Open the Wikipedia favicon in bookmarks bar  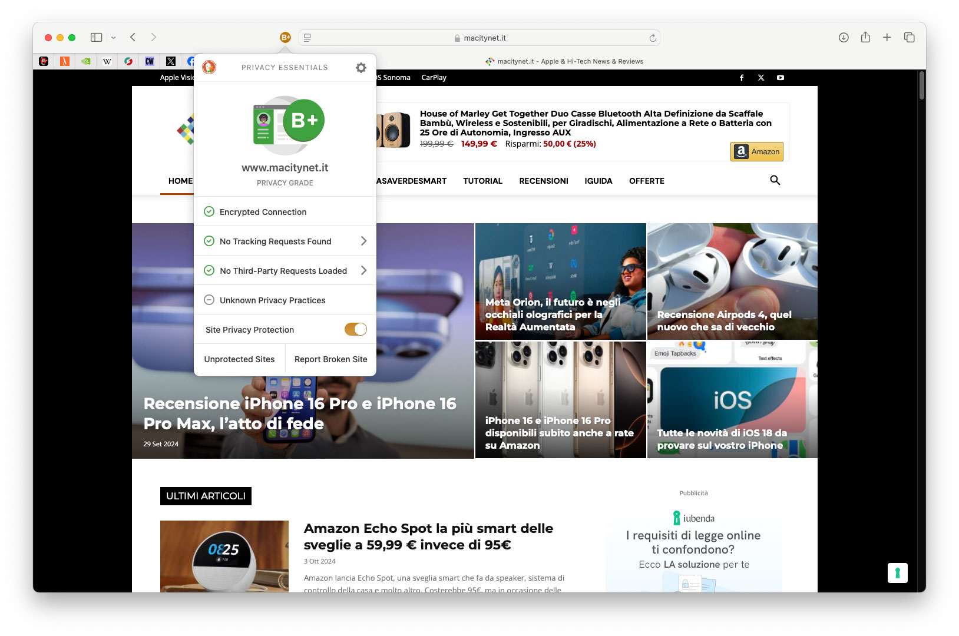107,61
